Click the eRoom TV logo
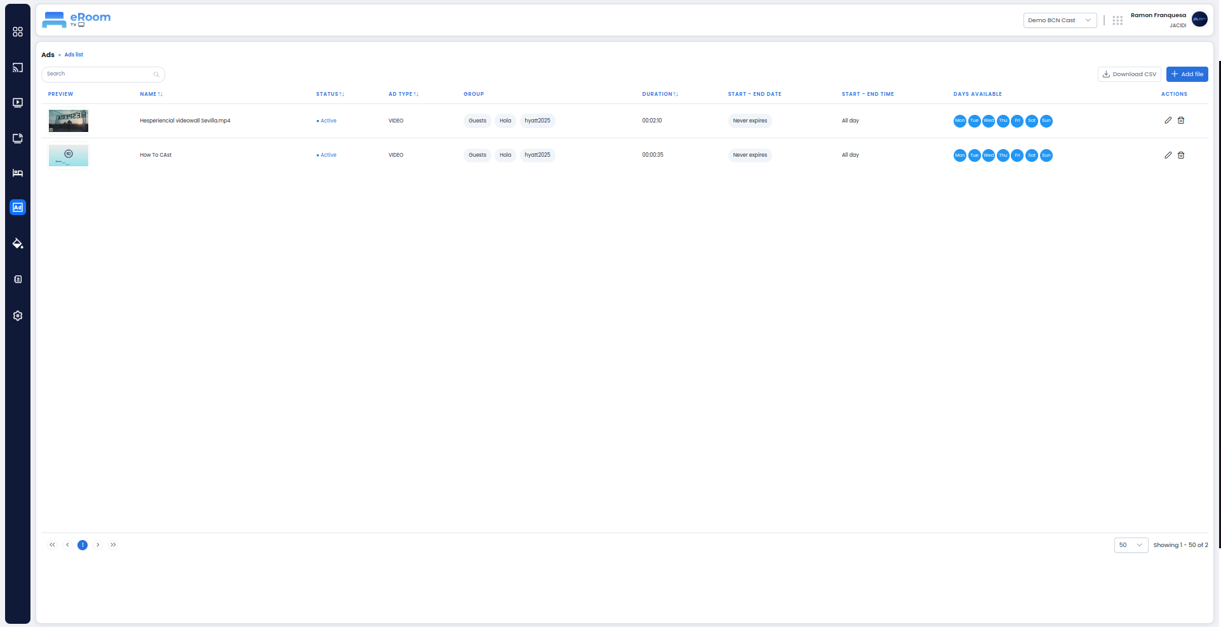Screen dimensions: 1221x627 pyautogui.click(x=76, y=20)
